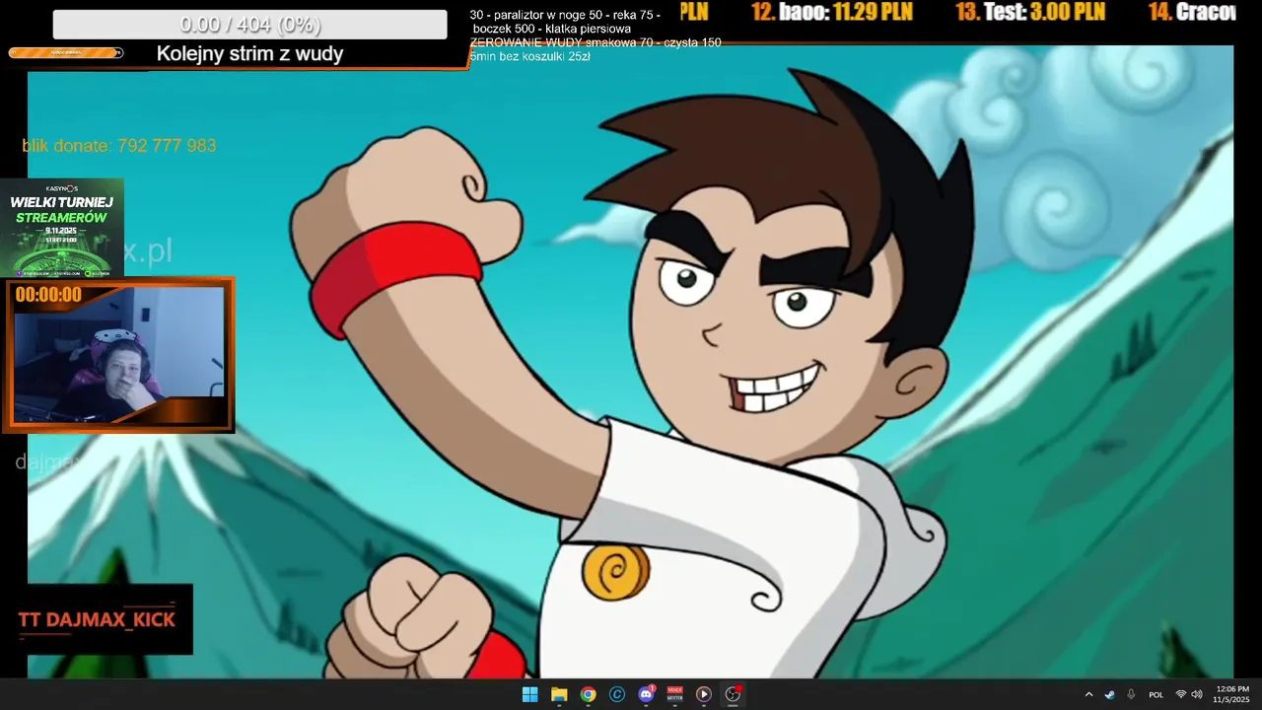Open the blue C app on taskbar
The width and height of the screenshot is (1262, 710).
(617, 694)
